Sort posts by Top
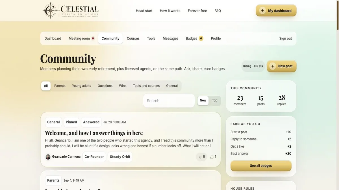The width and height of the screenshot is (339, 190). pyautogui.click(x=215, y=101)
